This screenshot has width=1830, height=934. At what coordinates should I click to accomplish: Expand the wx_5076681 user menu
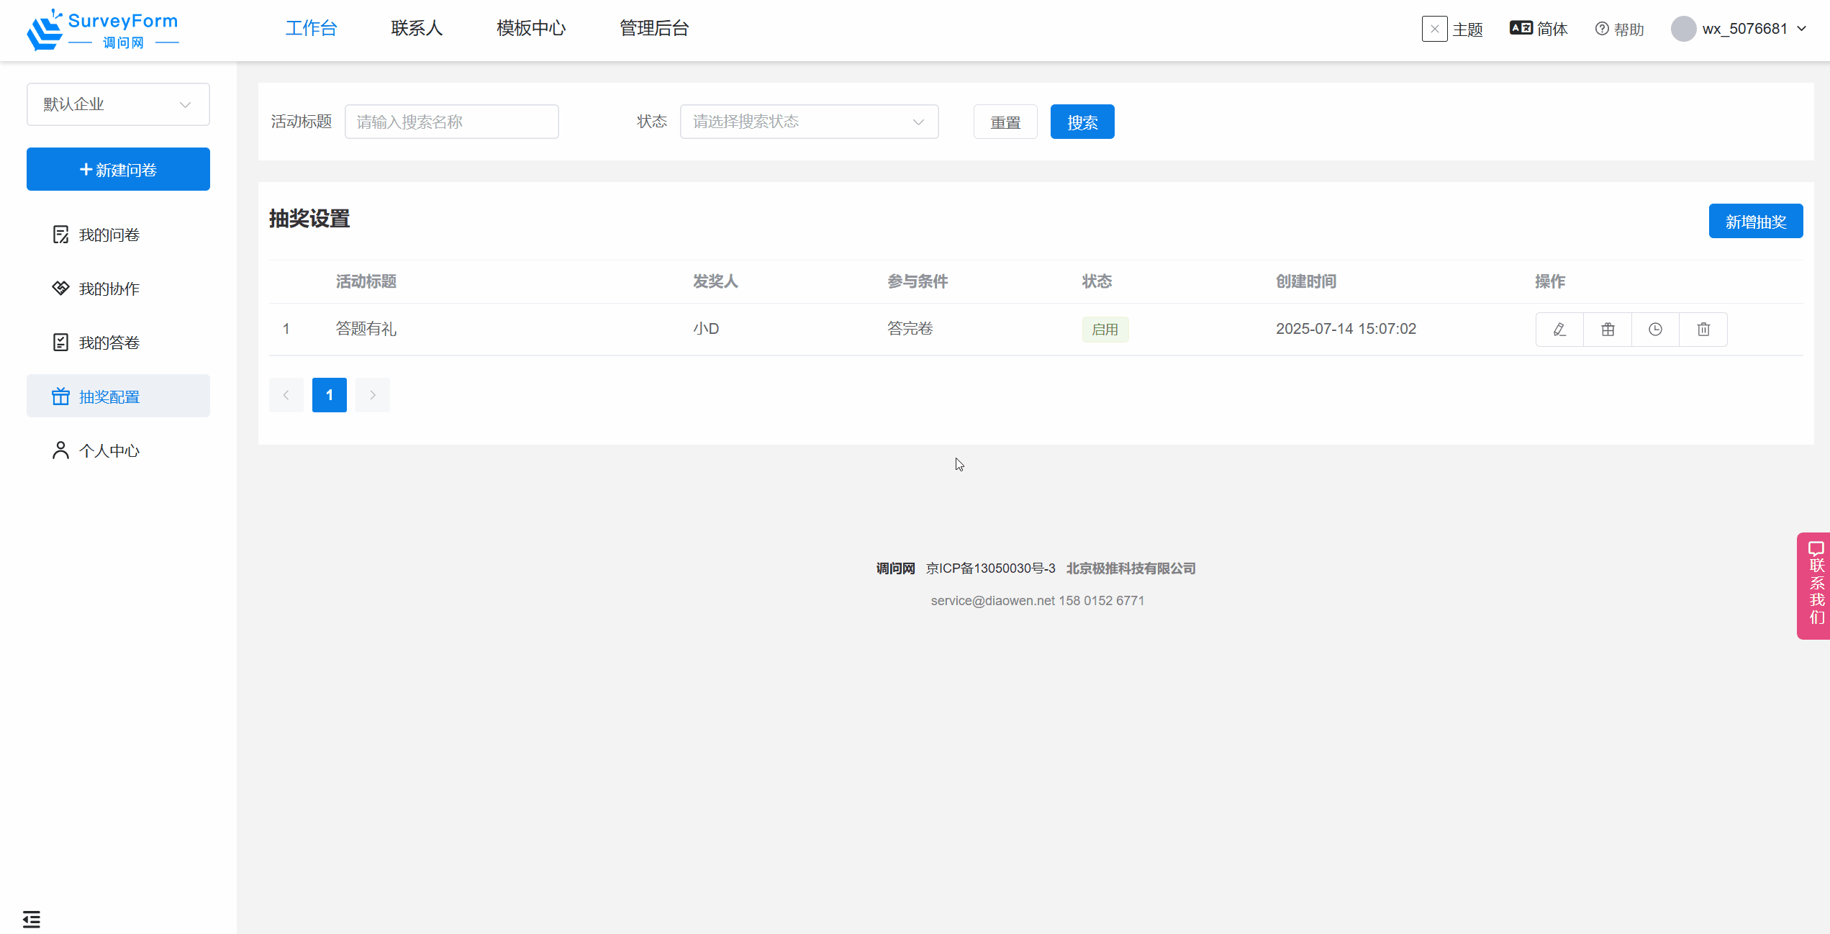pyautogui.click(x=1739, y=29)
